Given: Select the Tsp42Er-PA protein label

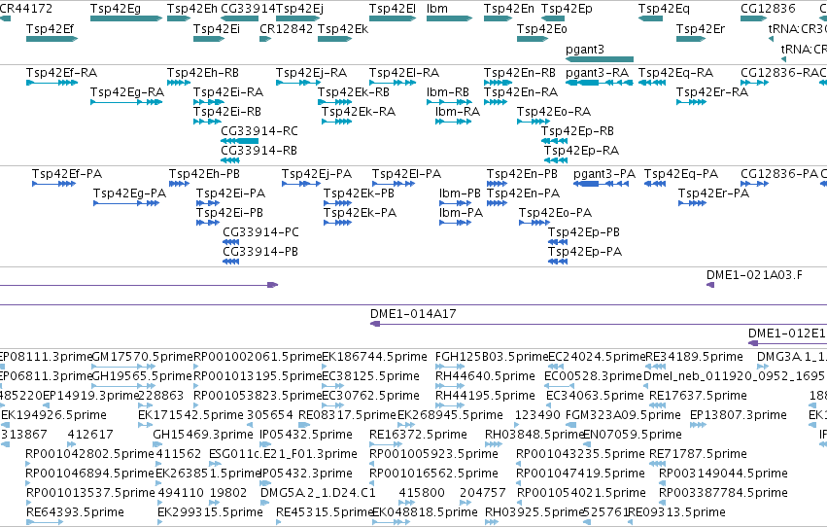Looking at the screenshot, I should pos(713,193).
